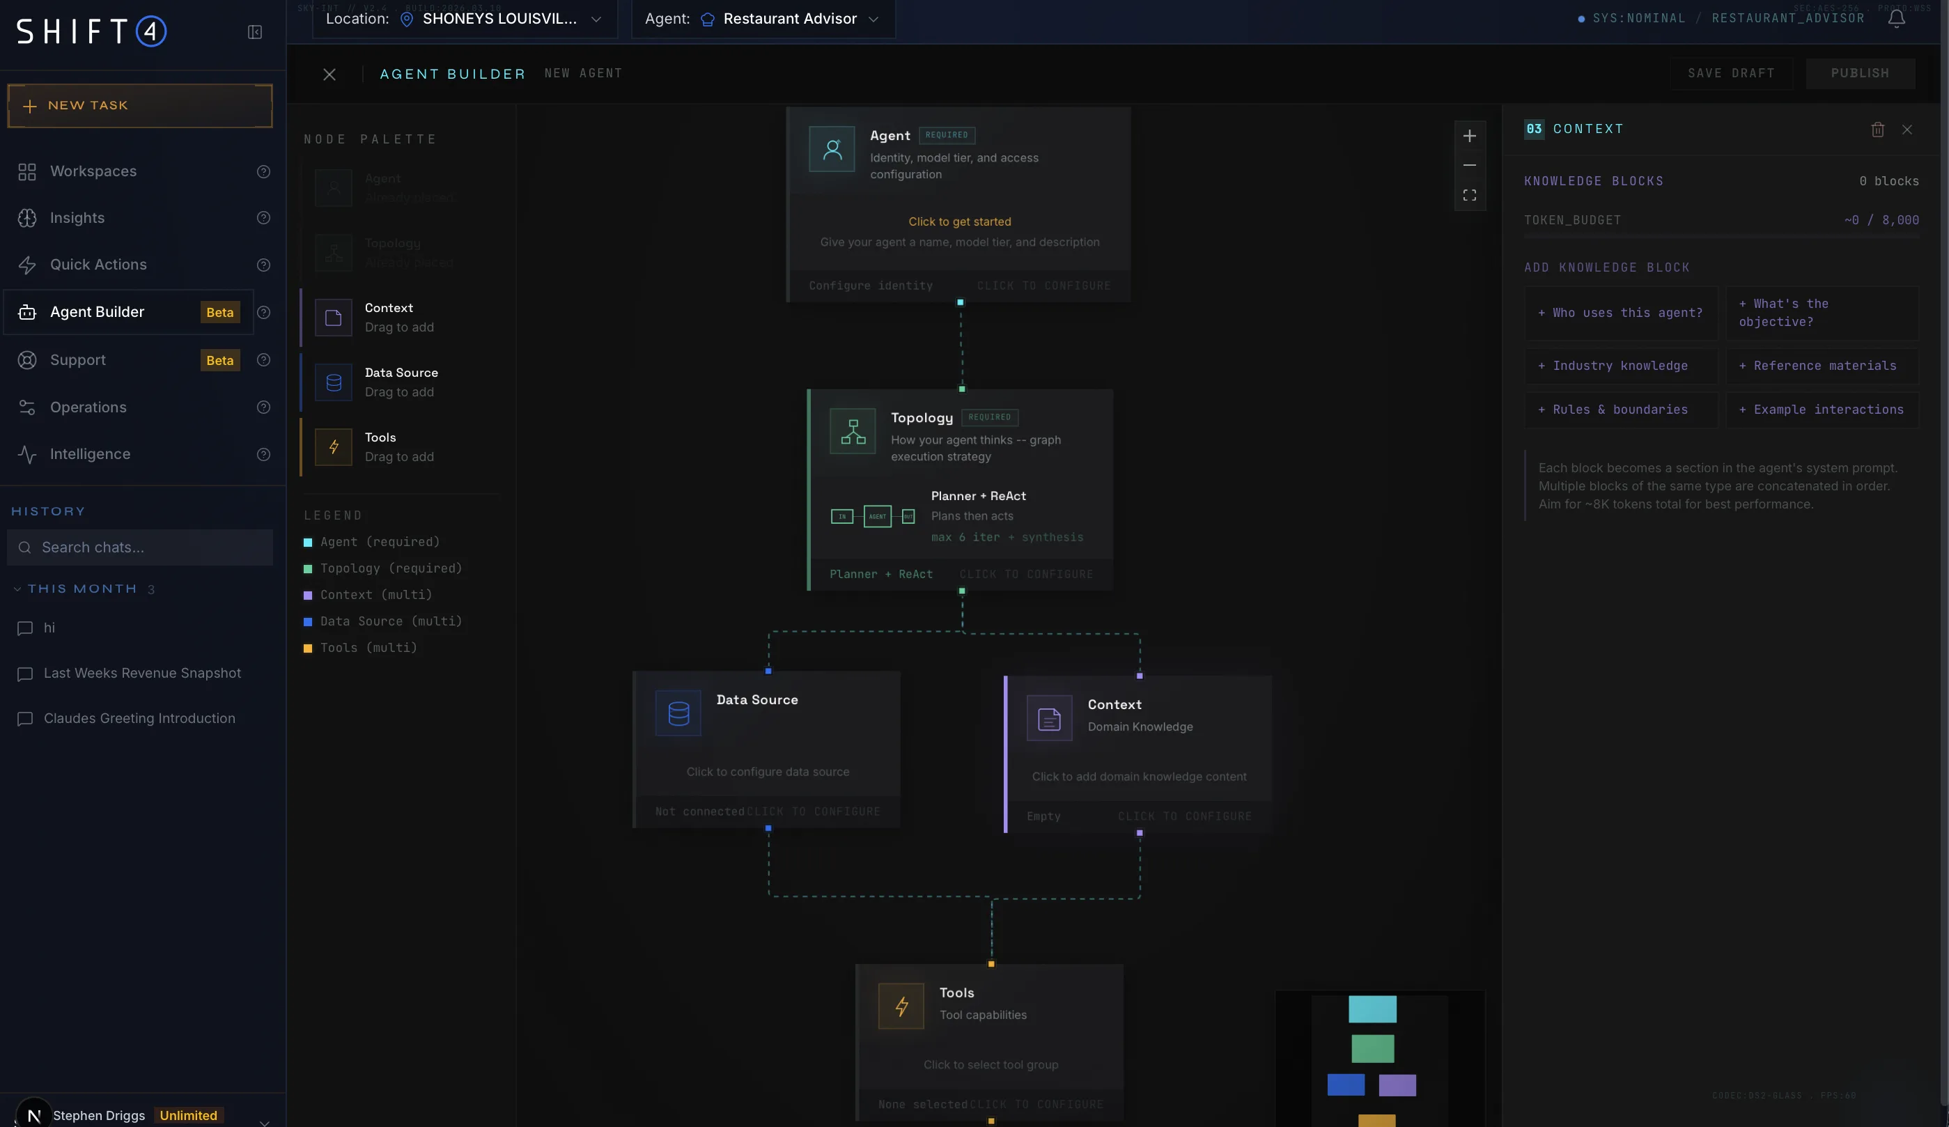The image size is (1949, 1127).
Task: Delete the Context node with trash icon
Action: point(1877,129)
